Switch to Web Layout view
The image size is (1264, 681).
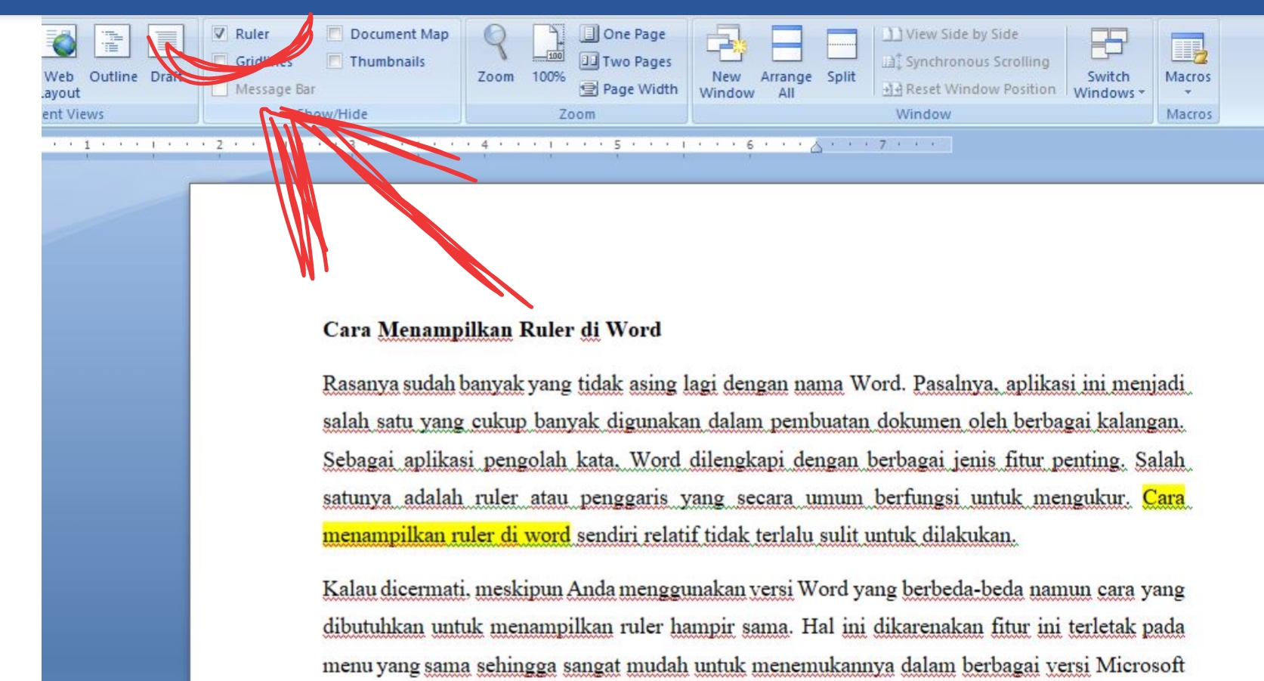(60, 62)
